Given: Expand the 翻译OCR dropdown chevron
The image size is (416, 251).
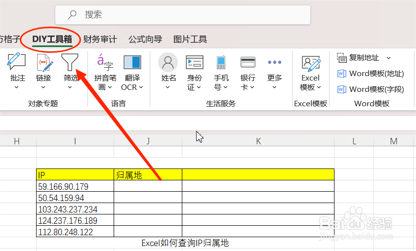Looking at the screenshot, I should pyautogui.click(x=141, y=87).
